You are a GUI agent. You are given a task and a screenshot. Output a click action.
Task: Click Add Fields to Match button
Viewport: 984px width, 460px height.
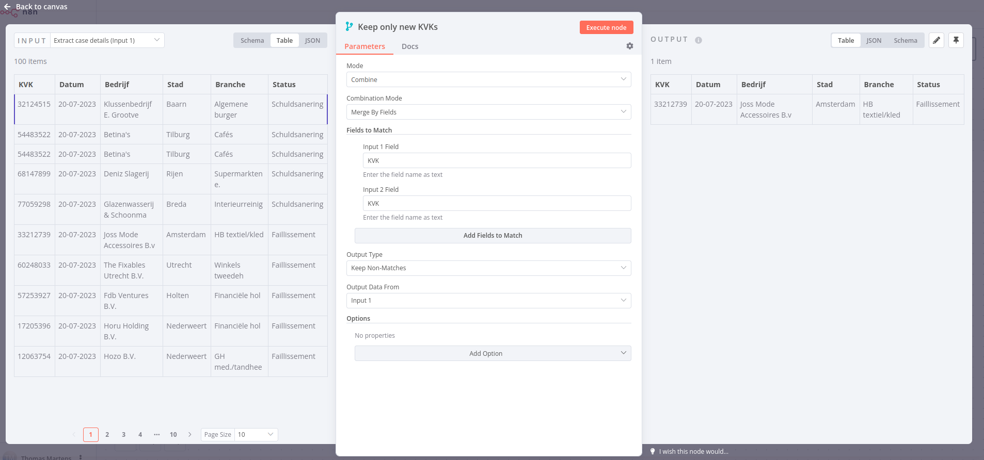pyautogui.click(x=493, y=236)
